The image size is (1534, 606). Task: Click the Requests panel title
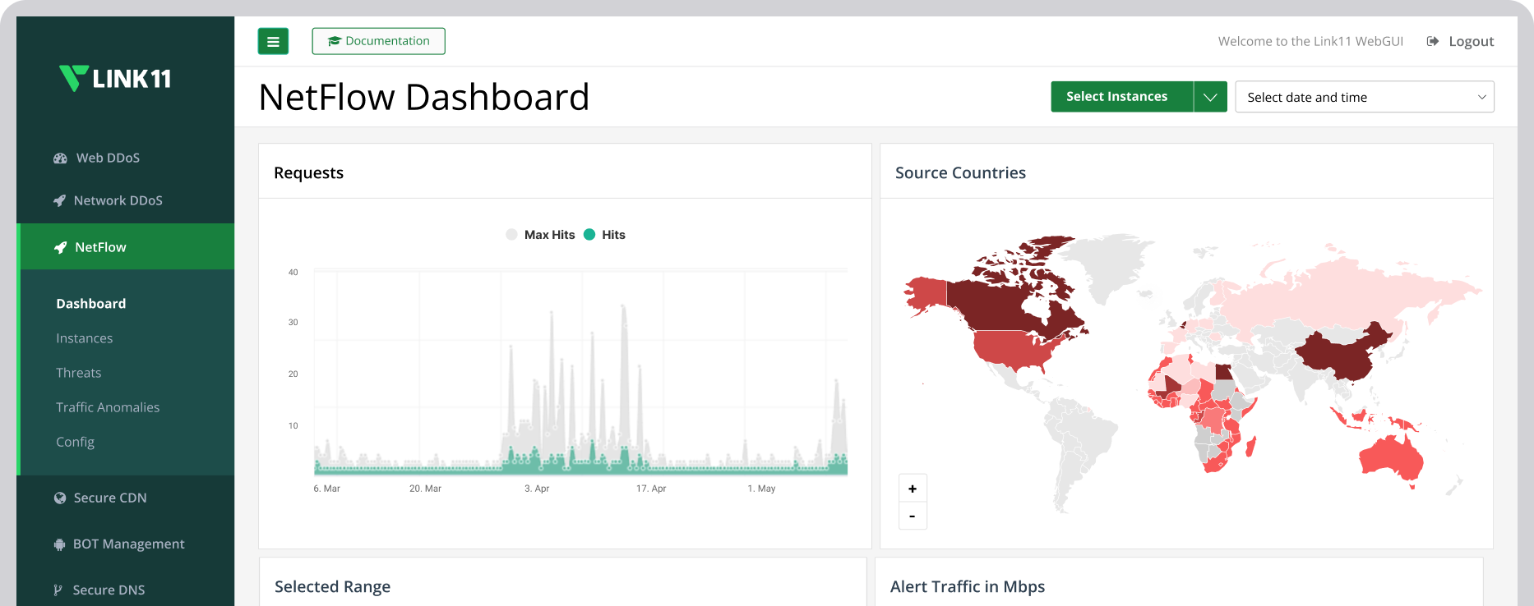coord(308,172)
